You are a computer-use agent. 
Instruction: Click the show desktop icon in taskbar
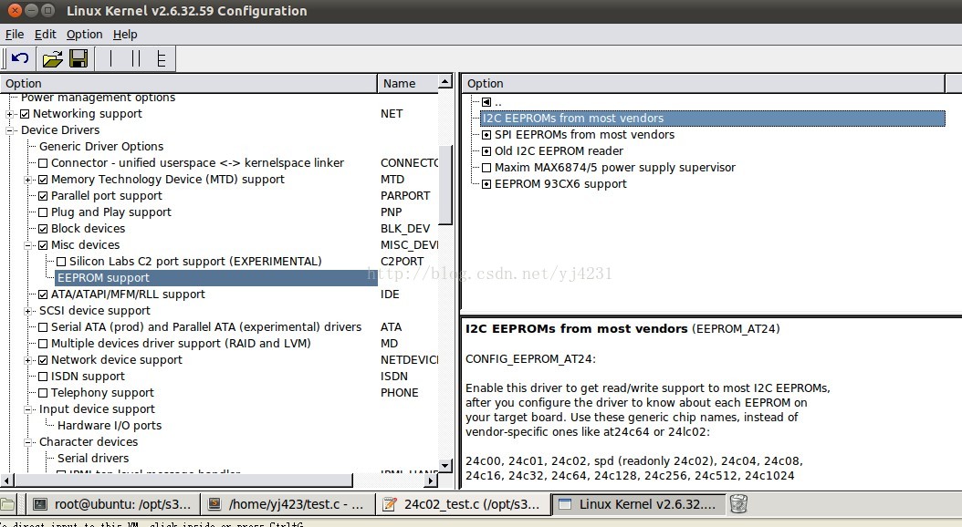(6, 504)
